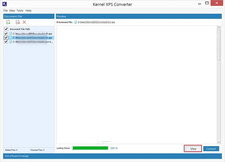Viewport: 225px width, 162px height.
Task: Open the Tools menu
Action: [20, 11]
